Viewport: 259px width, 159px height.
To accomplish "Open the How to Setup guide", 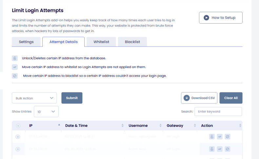I will [221, 18].
